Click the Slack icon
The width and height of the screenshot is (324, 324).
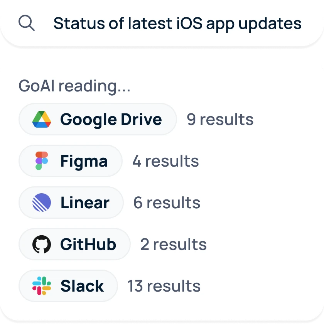(x=42, y=285)
